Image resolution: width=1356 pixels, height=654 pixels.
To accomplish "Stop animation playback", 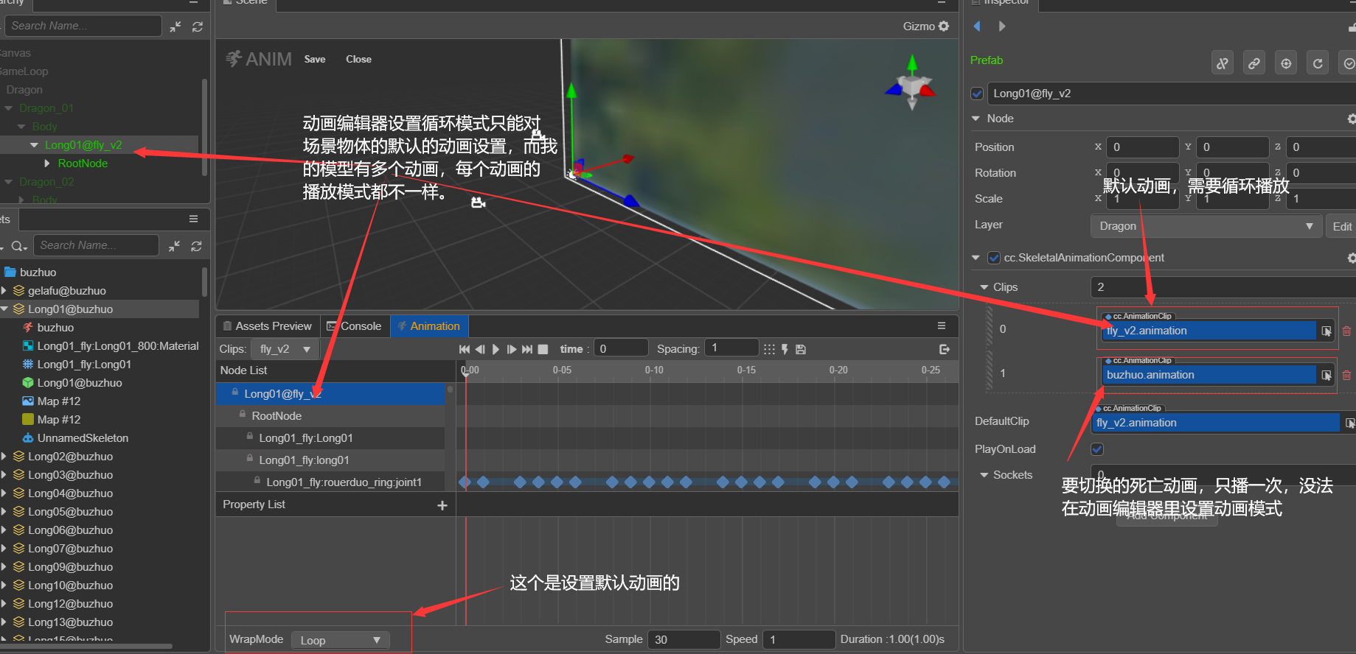I will (543, 349).
